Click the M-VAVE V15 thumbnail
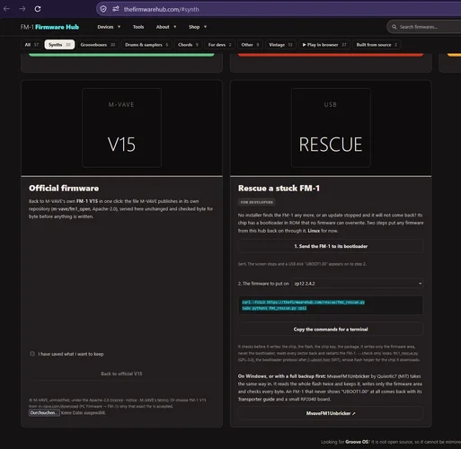Image resolution: width=461 pixels, height=449 pixels. tap(121, 128)
